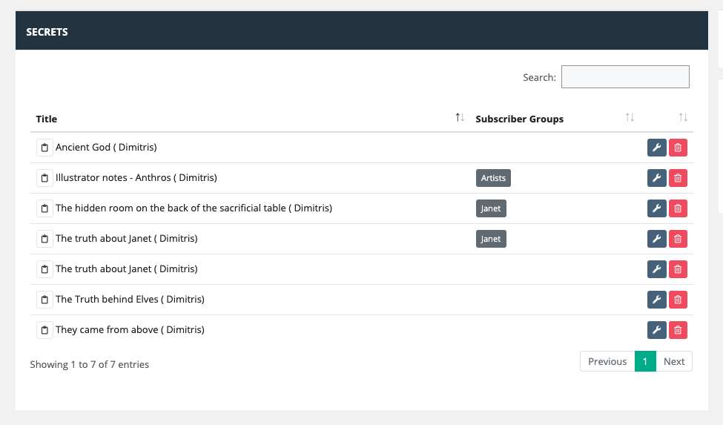Go to the Previous page

click(x=607, y=361)
